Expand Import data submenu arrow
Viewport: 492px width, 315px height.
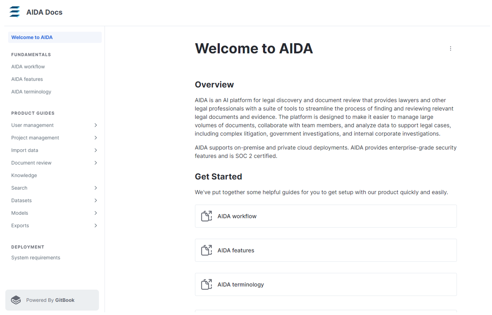pyautogui.click(x=96, y=150)
